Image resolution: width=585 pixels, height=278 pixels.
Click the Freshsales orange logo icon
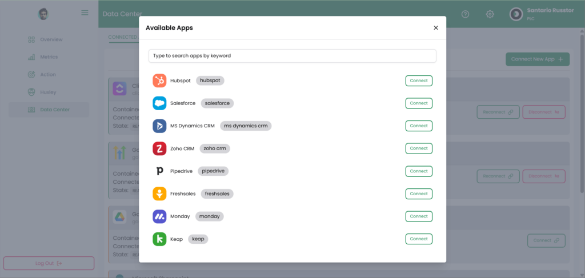click(159, 194)
